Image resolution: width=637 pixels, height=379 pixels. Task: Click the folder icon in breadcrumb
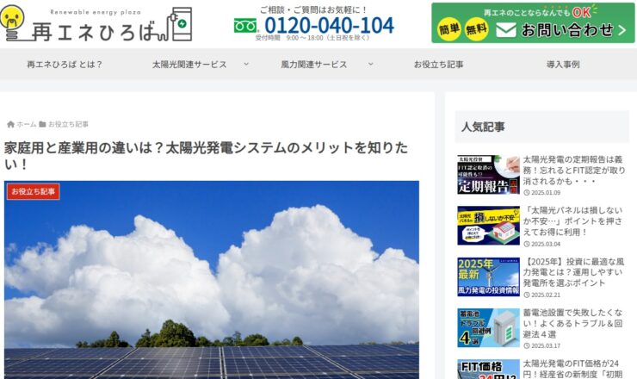pyautogui.click(x=42, y=124)
